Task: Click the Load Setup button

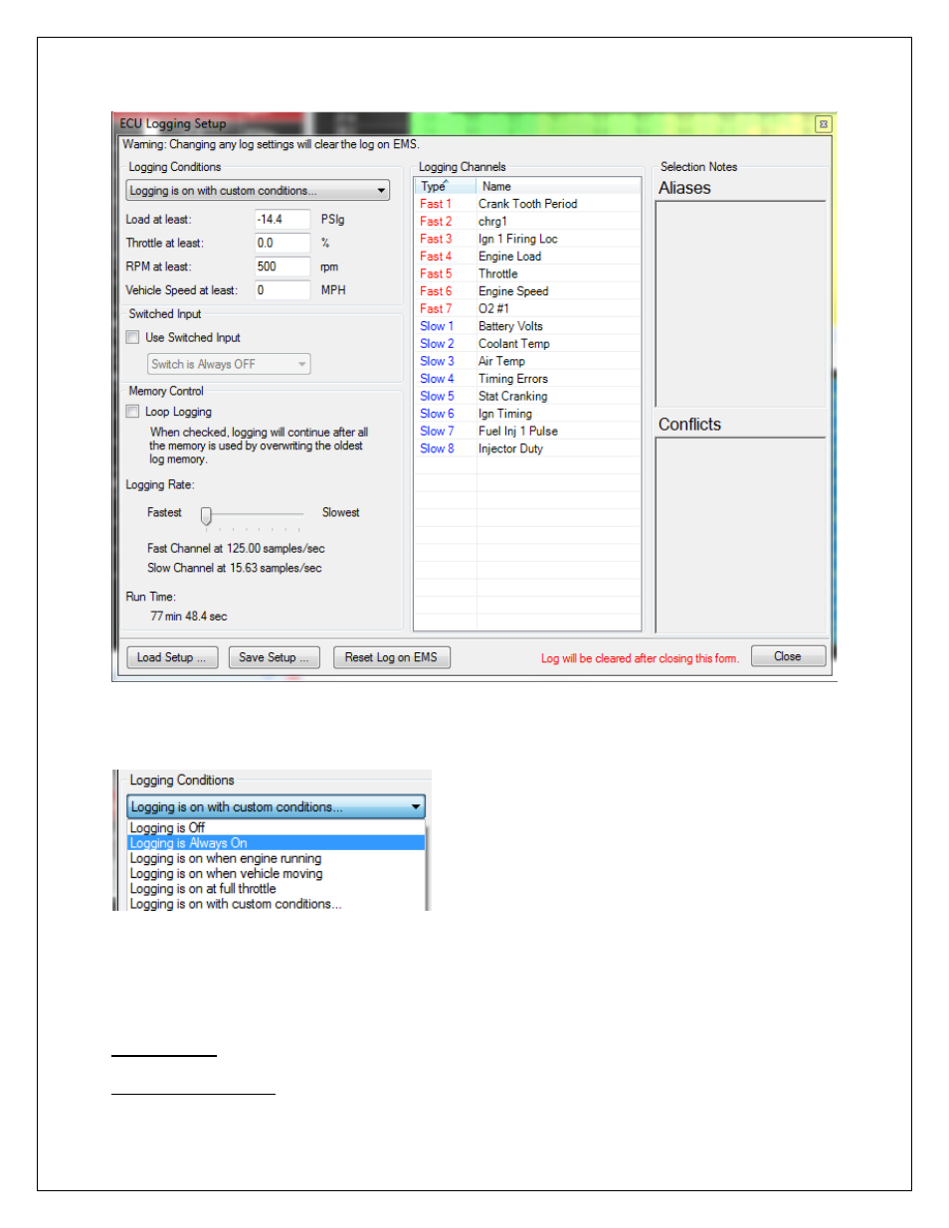Action: click(172, 657)
